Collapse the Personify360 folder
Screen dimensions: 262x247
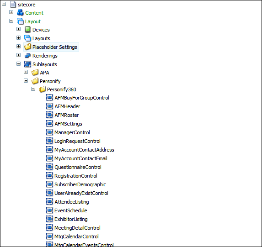coord(33,89)
